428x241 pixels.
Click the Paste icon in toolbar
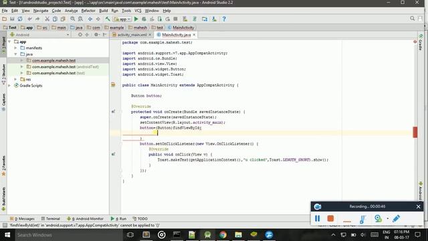pos(63,19)
